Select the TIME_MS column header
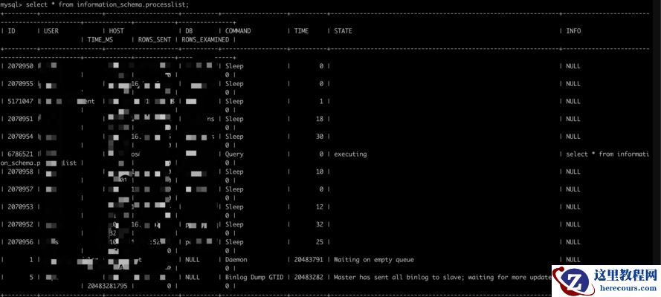Screen dimensions: 661x297 100,39
